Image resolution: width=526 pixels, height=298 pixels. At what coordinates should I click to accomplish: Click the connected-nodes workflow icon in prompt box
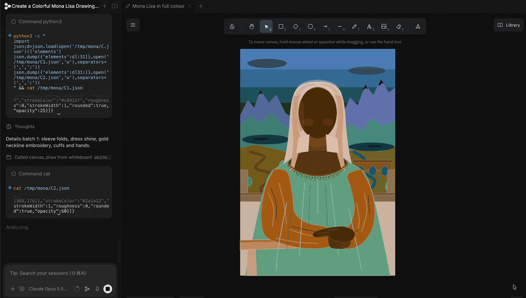[x=87, y=289]
